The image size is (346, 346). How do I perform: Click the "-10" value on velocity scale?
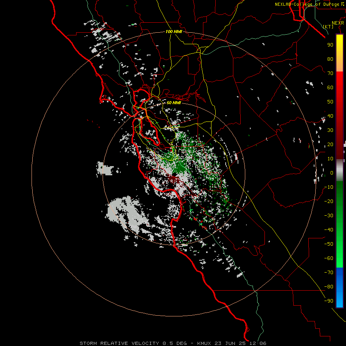[329, 187]
